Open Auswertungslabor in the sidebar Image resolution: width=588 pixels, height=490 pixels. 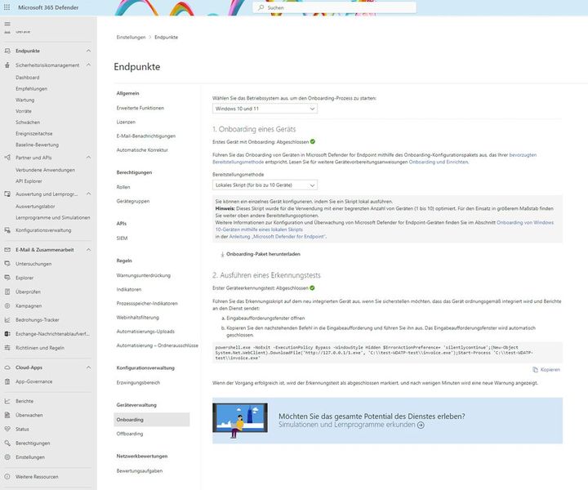click(x=35, y=206)
